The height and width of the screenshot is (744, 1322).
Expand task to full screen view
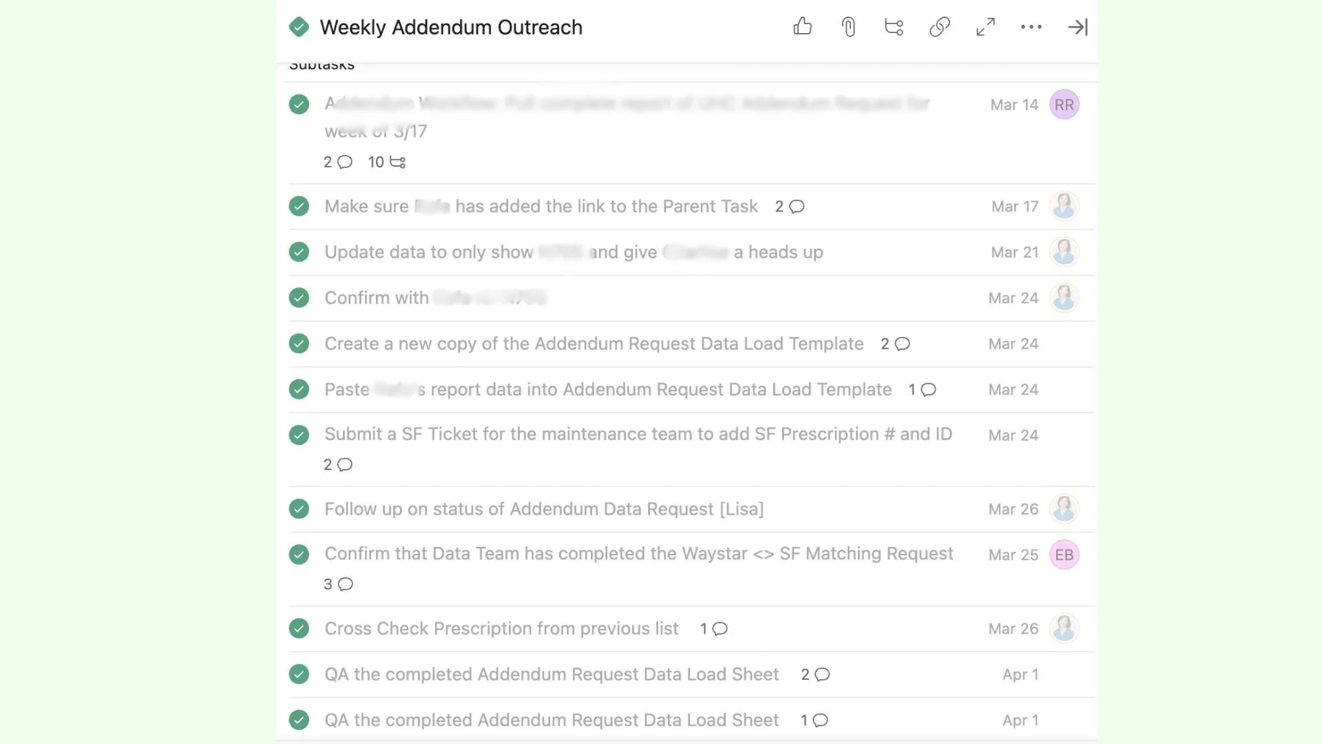(x=985, y=27)
